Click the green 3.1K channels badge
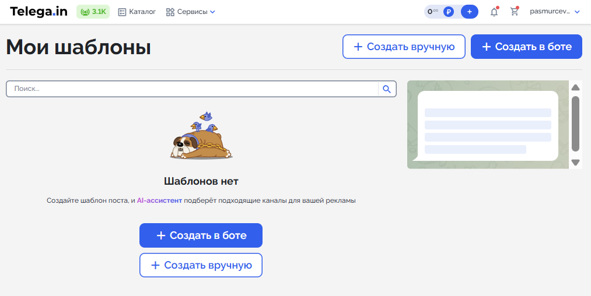The height and width of the screenshot is (296, 591). (x=93, y=12)
